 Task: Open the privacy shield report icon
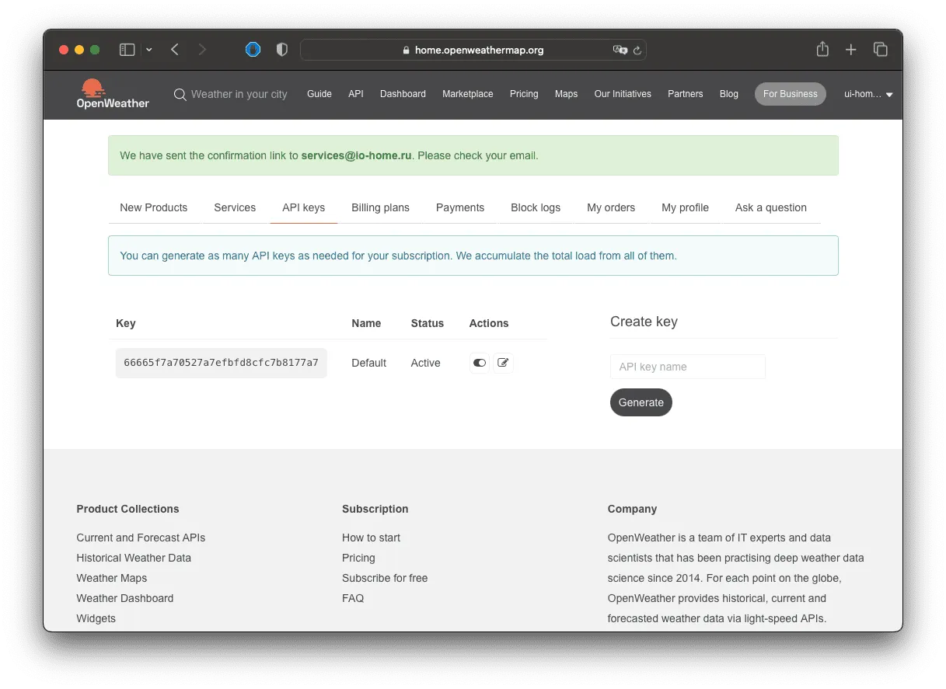282,50
